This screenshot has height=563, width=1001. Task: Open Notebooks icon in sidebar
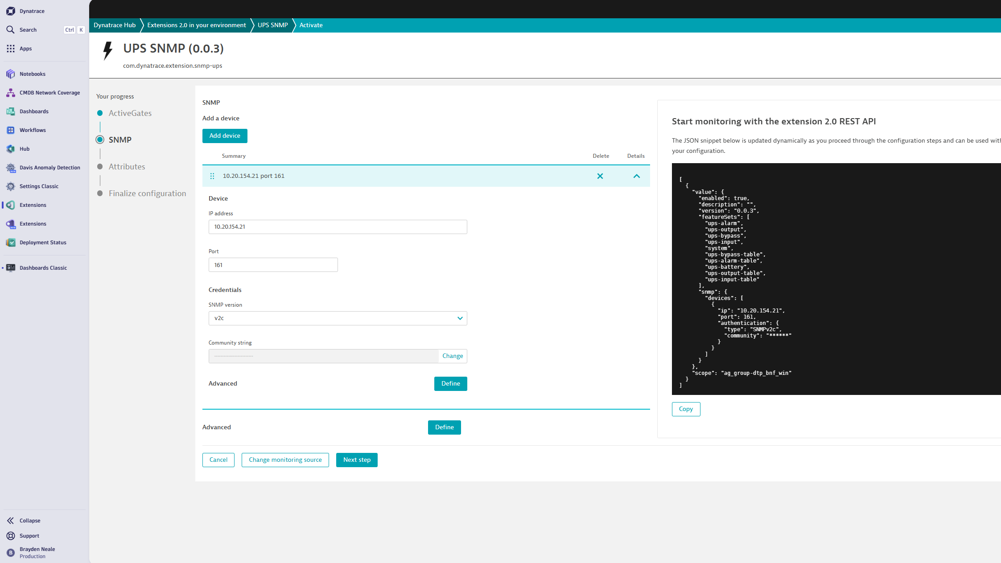tap(11, 74)
